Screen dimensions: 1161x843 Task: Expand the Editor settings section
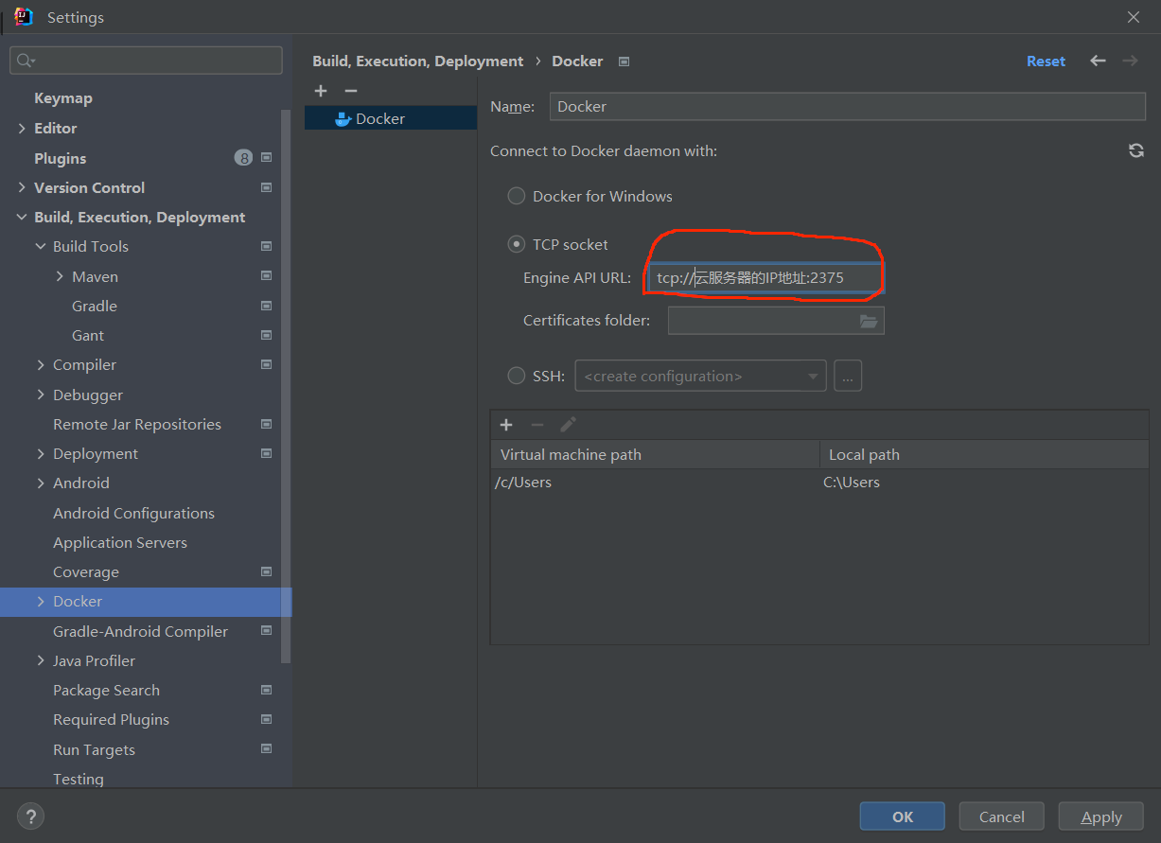click(x=22, y=128)
